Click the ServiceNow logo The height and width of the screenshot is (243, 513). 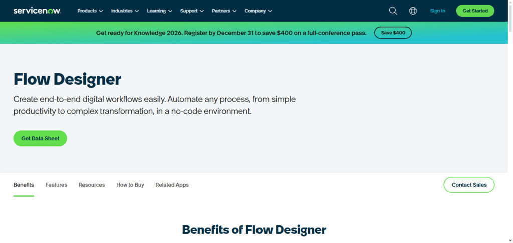point(37,11)
